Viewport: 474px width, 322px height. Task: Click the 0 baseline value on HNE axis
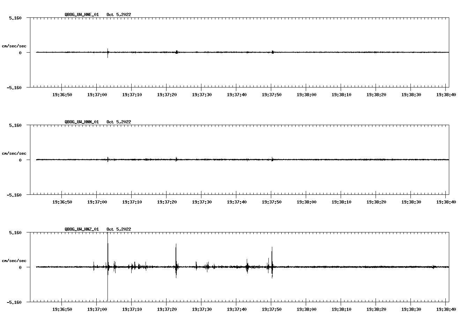coord(20,53)
